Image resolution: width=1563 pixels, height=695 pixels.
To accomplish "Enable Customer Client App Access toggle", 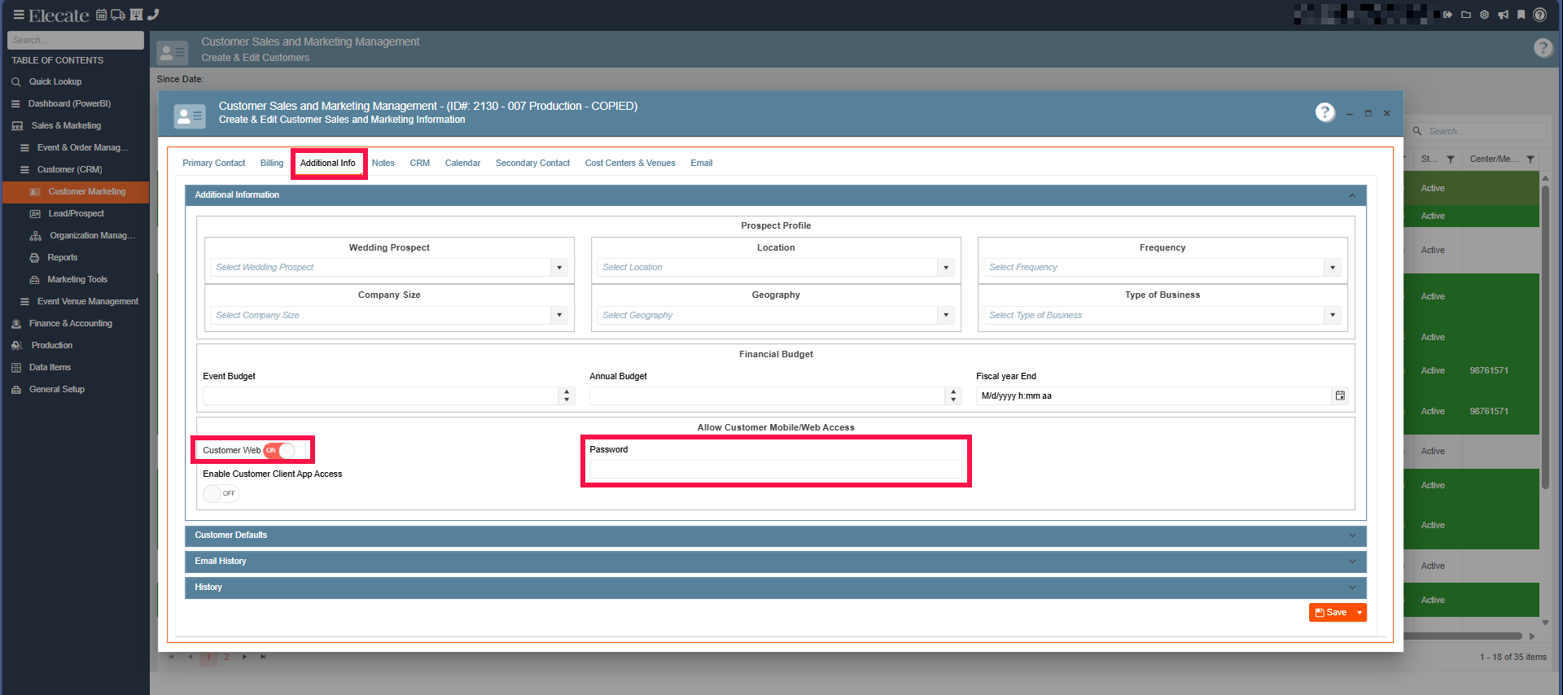I will coord(220,493).
